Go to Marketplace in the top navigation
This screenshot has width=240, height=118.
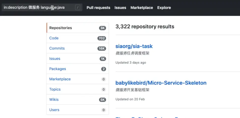(142, 8)
